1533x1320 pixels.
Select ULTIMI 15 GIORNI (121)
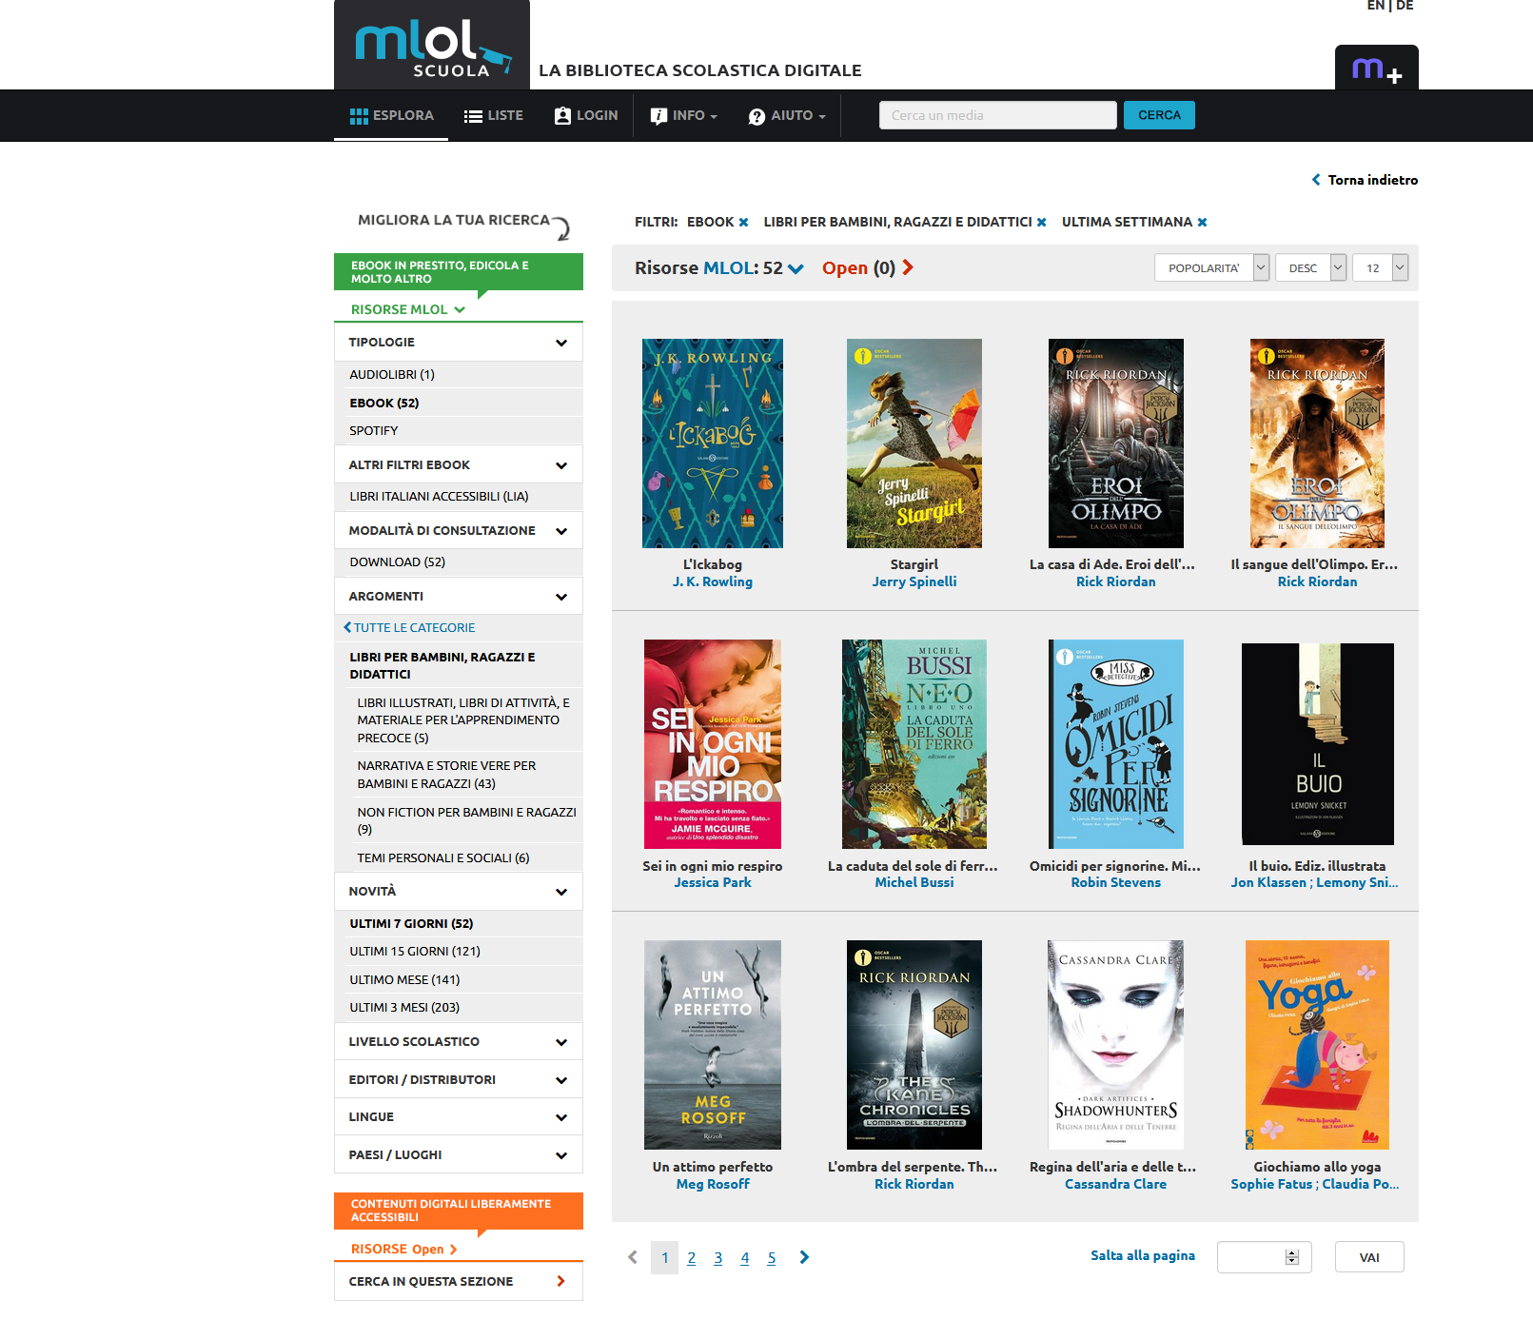(x=415, y=951)
